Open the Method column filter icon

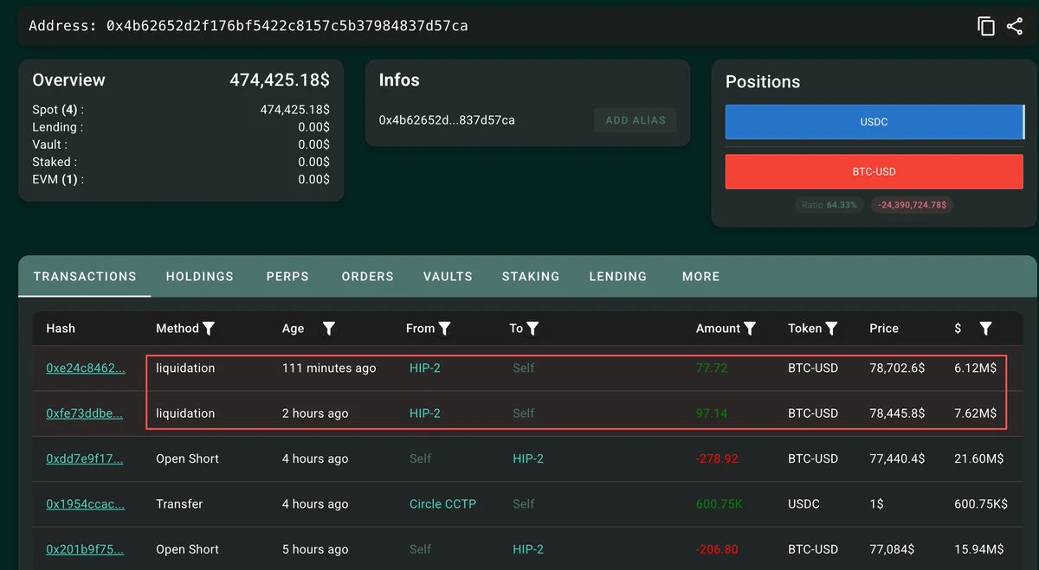[x=208, y=329]
